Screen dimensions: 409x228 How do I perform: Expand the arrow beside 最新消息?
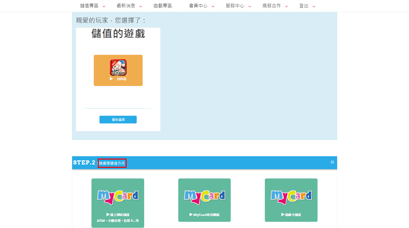141,6
